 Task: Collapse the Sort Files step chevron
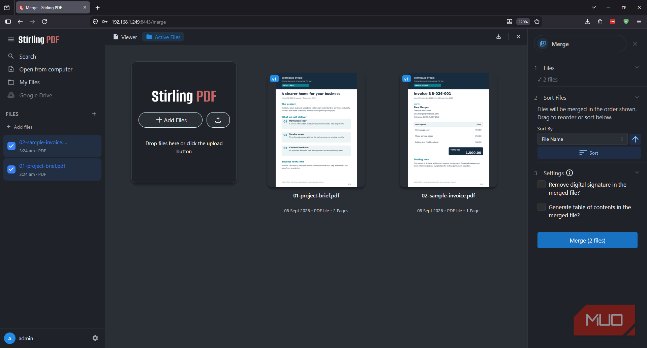[637, 98]
